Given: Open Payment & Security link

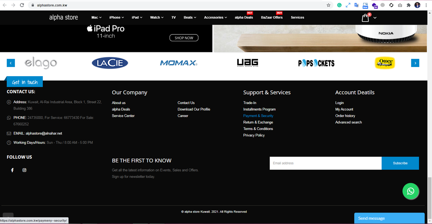Looking at the screenshot, I should [x=258, y=116].
